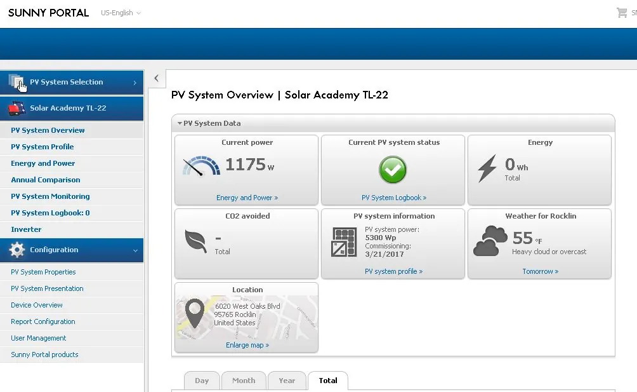Click the power gauge speedometer icon
The width and height of the screenshot is (637, 392).
pos(201,166)
